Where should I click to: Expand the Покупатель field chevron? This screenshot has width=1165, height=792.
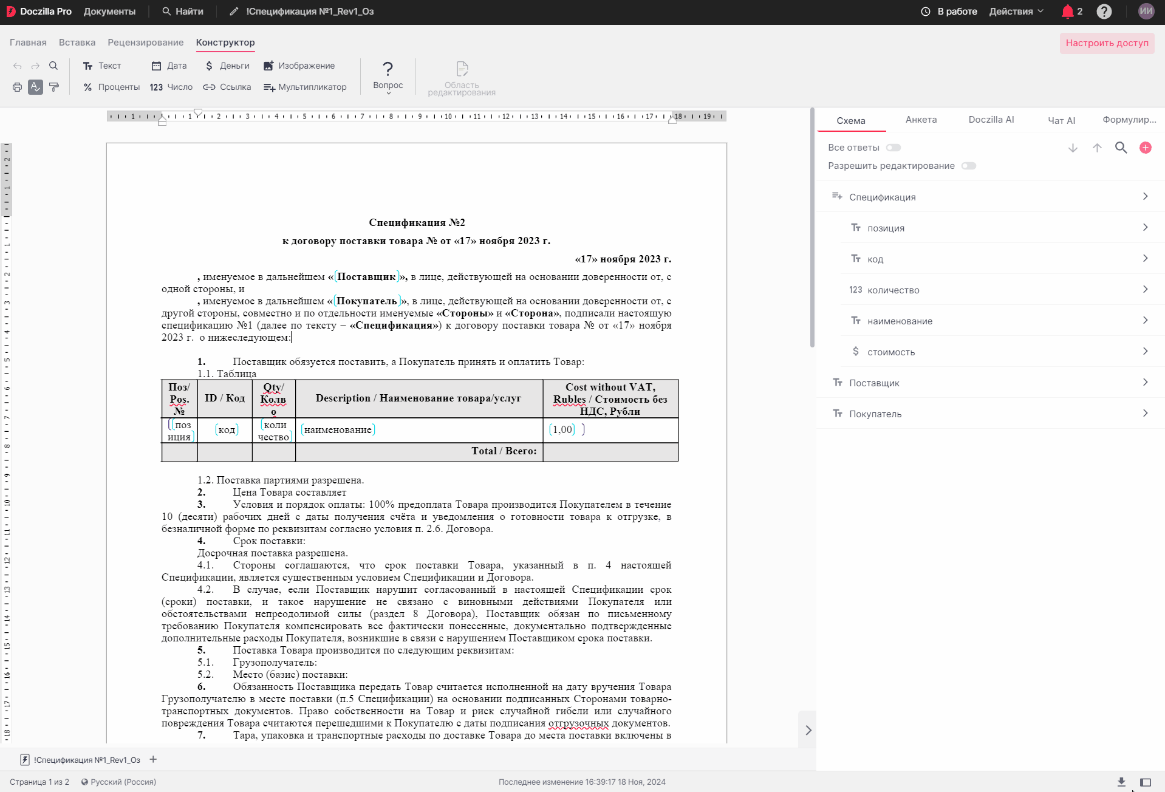(1145, 414)
